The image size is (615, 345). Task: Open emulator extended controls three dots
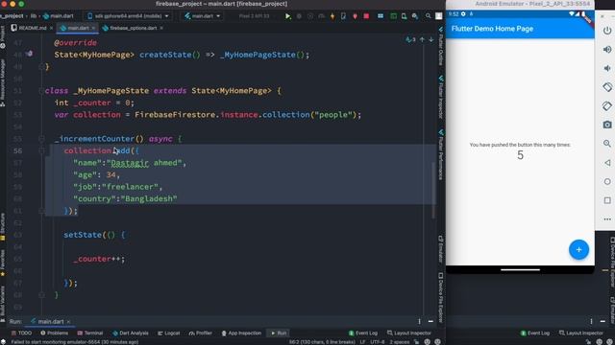[607, 219]
